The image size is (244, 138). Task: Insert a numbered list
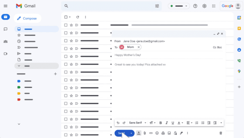coord(197,123)
